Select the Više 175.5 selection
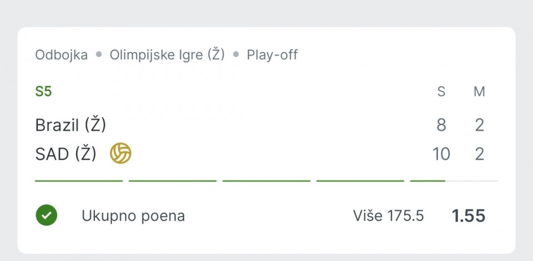This screenshot has width=533, height=261. 388,216
